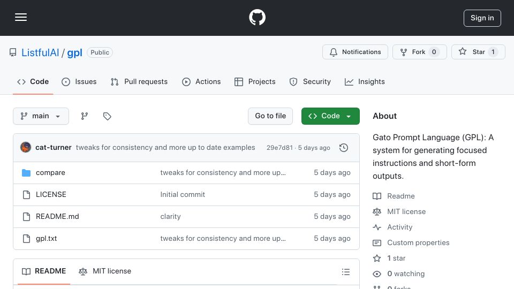The width and height of the screenshot is (514, 289).
Task: Open the 'clarity' commit message
Action: 170,217
